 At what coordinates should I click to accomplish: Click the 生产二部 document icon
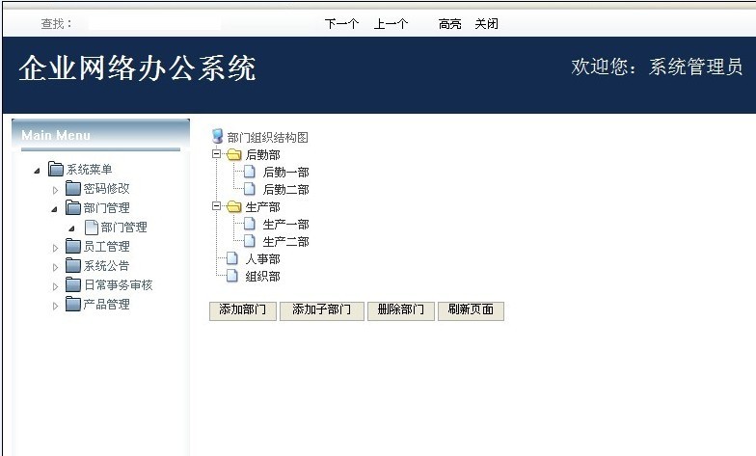tap(250, 242)
